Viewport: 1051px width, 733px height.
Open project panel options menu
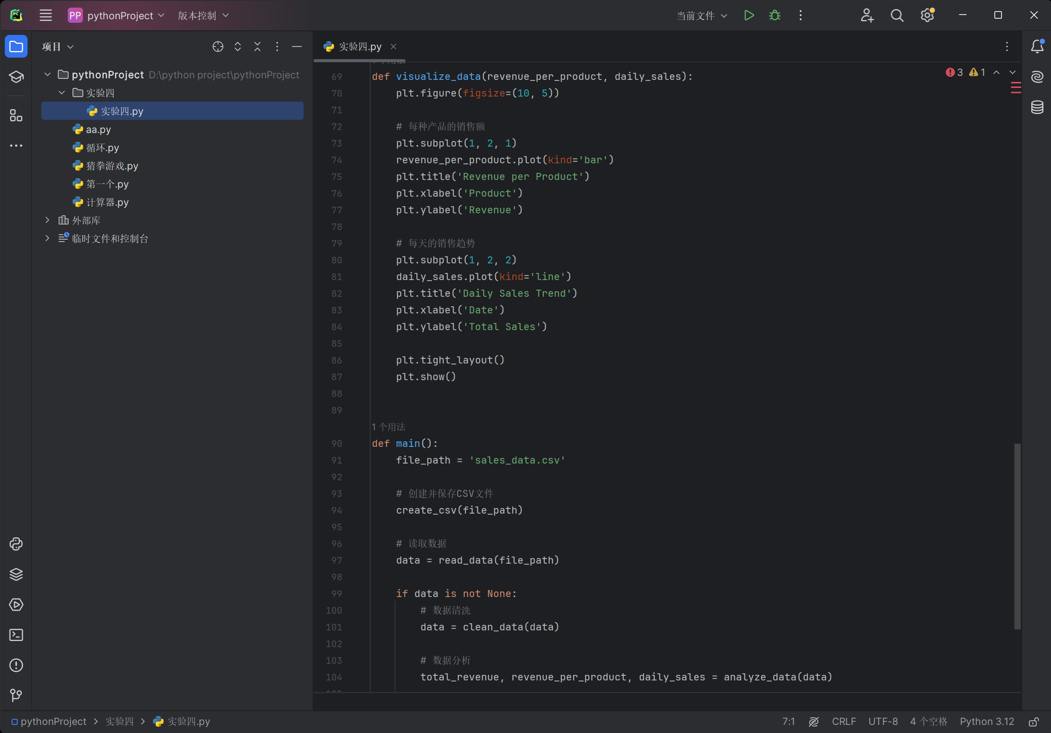coord(277,47)
